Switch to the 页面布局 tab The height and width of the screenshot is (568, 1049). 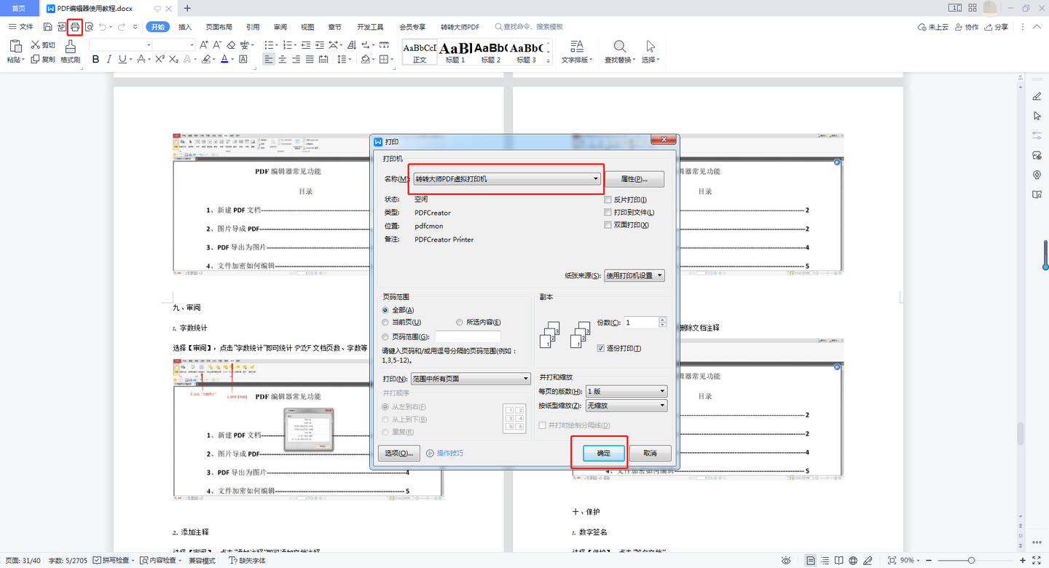pos(219,27)
